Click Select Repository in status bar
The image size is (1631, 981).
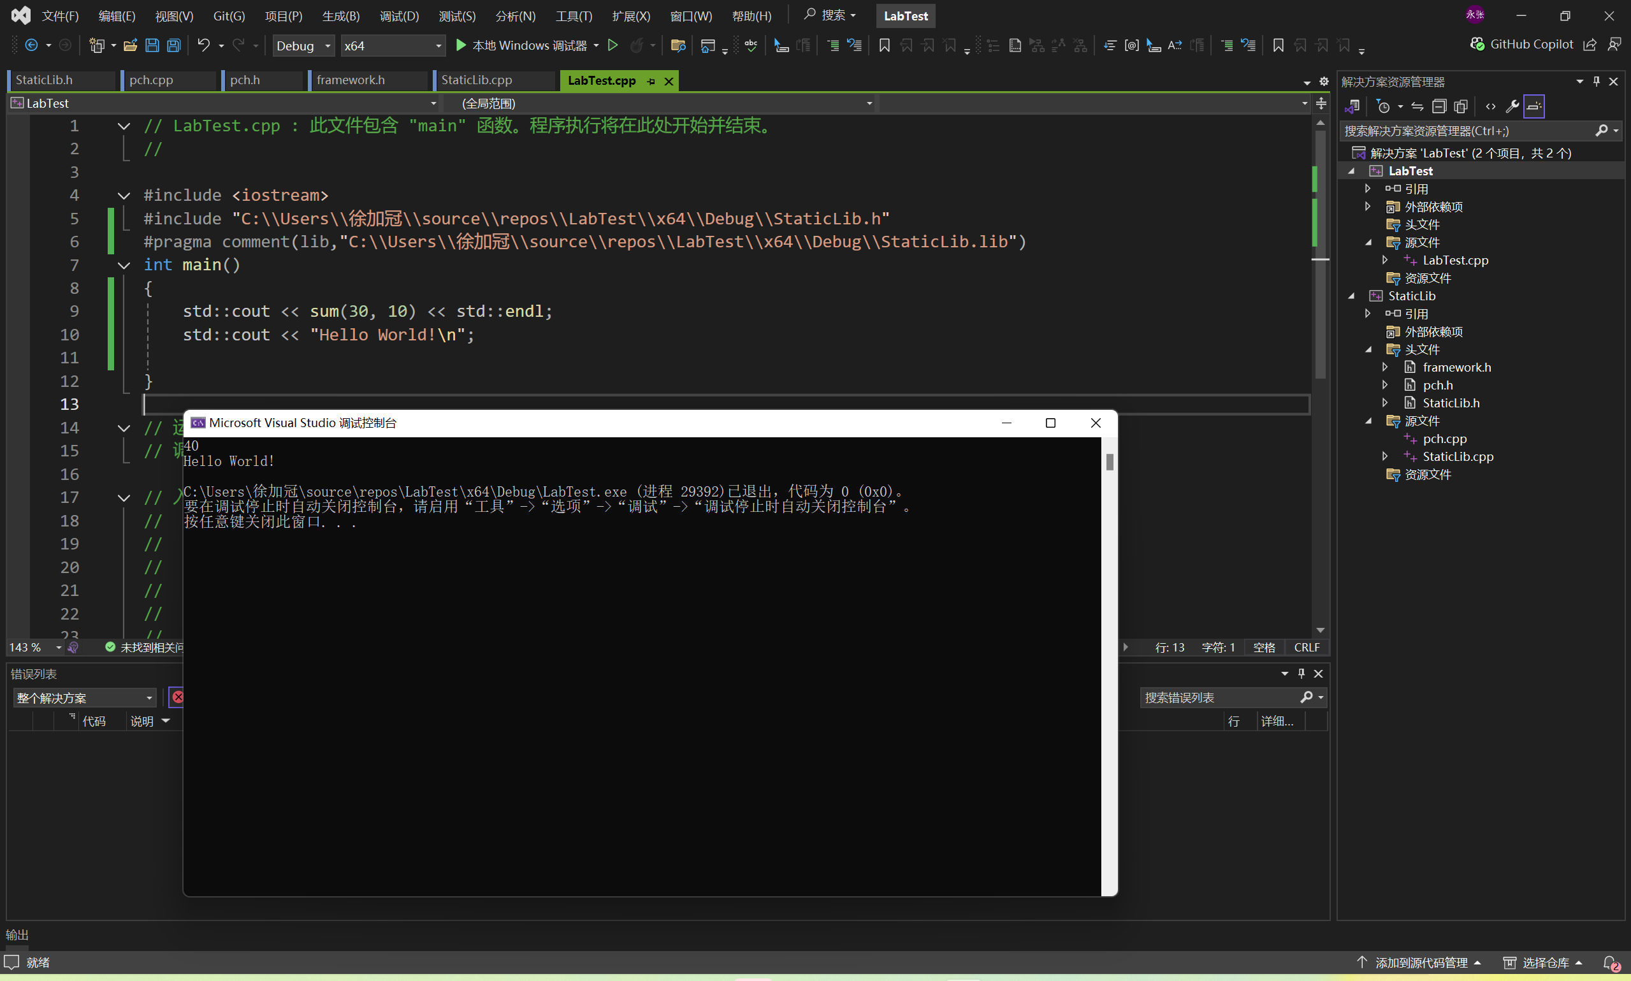(1542, 963)
